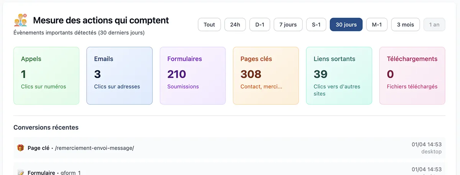460x175 pixels.
Task: Click the /remerciement-envoi-message/ conversion row
Action: tap(229, 148)
